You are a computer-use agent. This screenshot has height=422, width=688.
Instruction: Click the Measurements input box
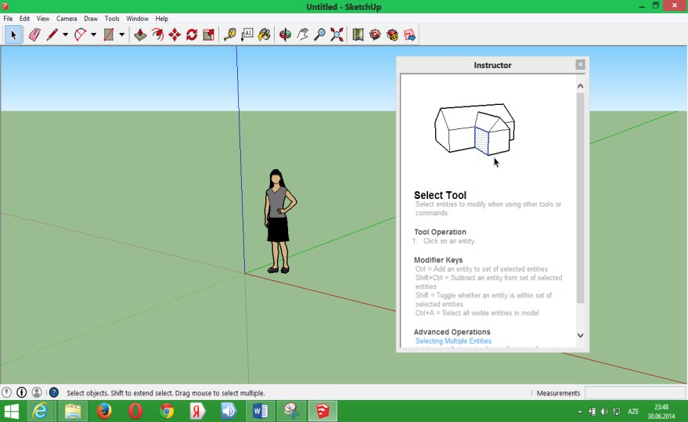pos(635,392)
